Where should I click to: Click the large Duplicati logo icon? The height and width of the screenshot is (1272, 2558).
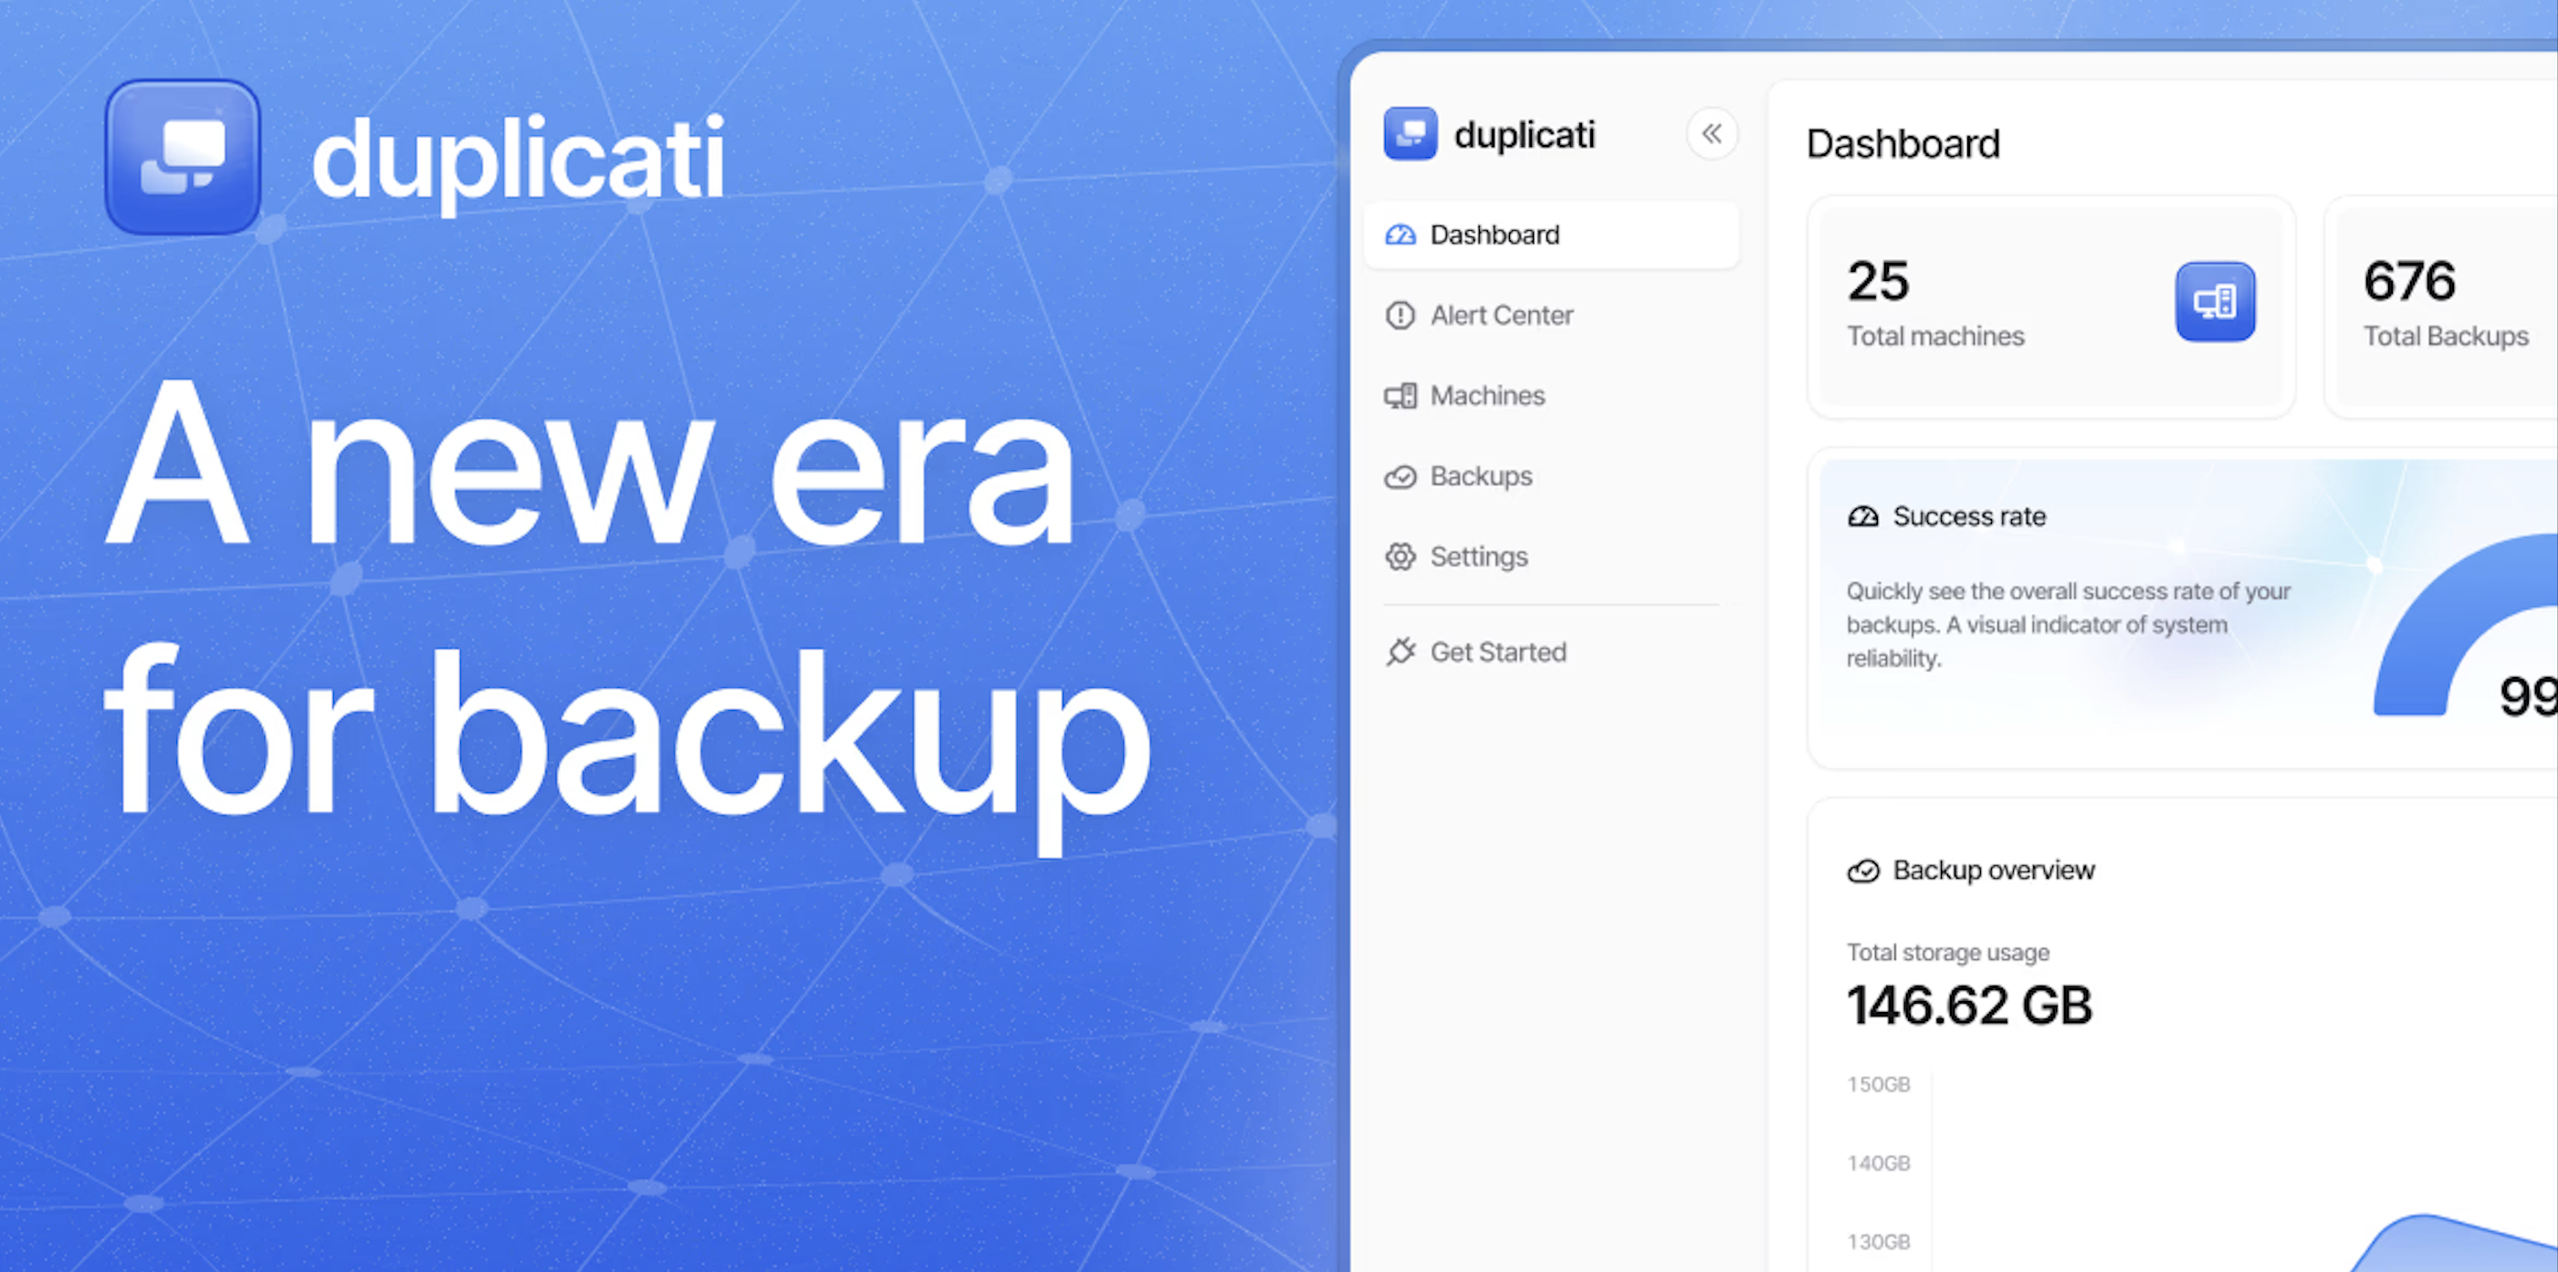pos(183,158)
